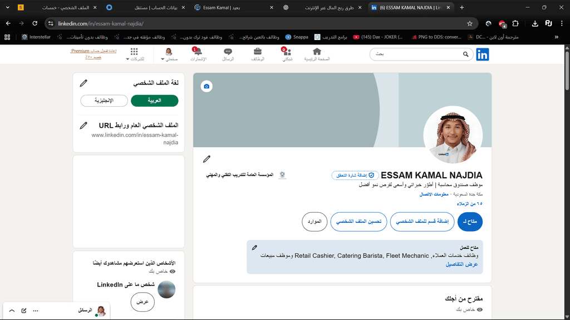Click the عرض button for LinkedIn member

coord(142,302)
